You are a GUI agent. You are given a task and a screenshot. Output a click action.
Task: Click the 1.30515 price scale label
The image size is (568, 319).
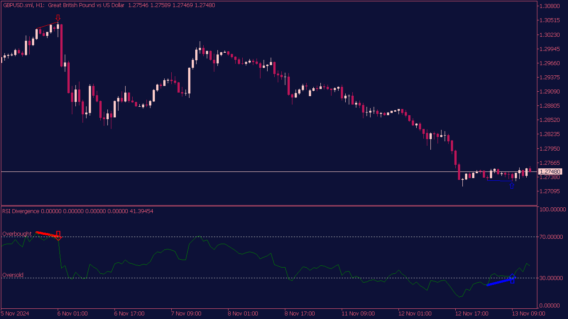pos(550,20)
